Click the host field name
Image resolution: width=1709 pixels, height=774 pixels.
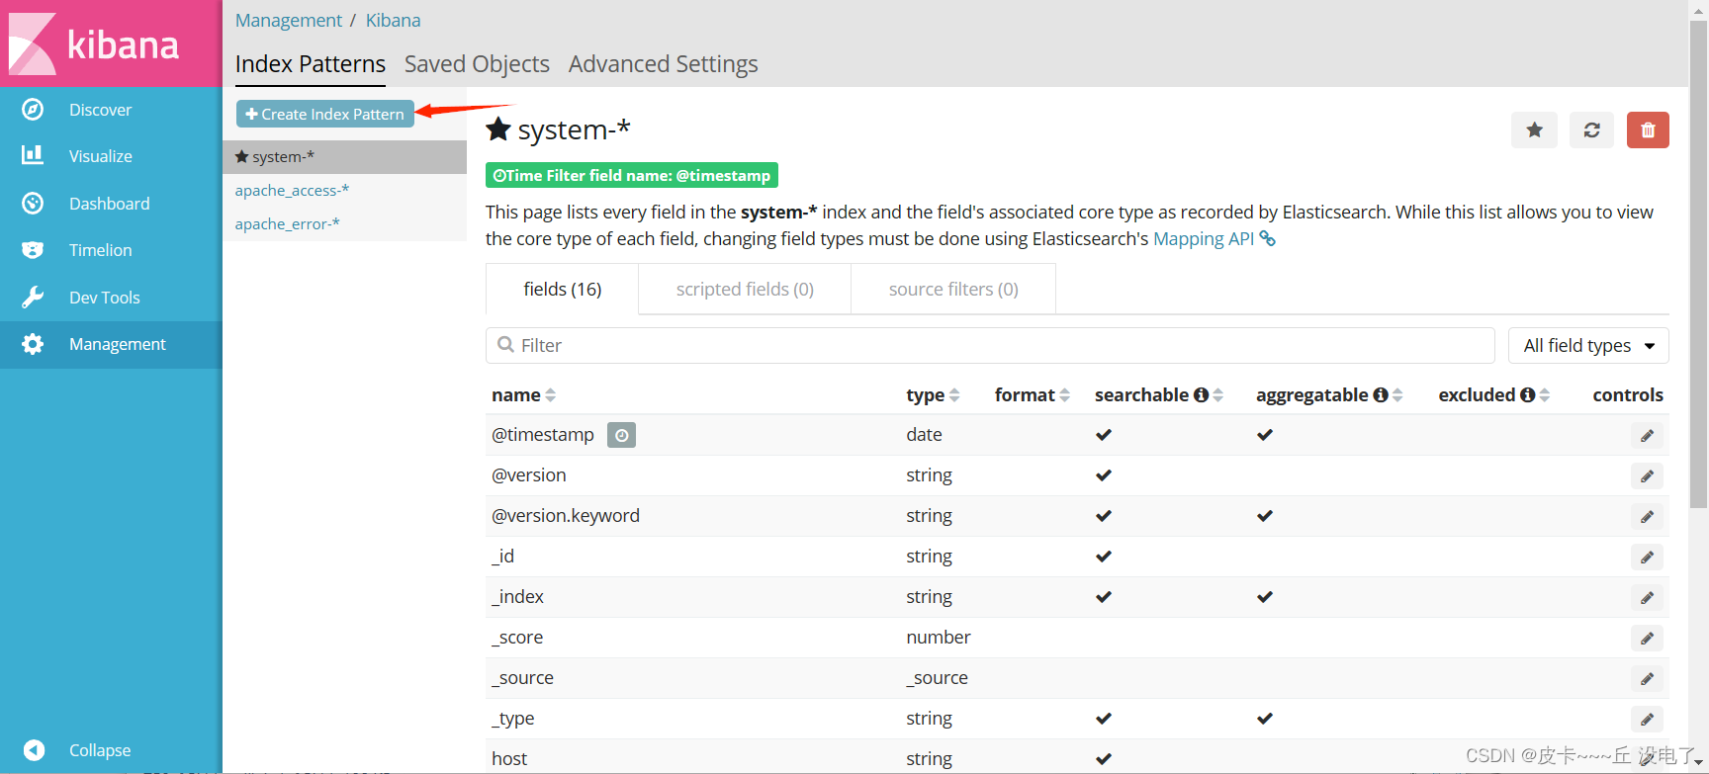point(509,758)
